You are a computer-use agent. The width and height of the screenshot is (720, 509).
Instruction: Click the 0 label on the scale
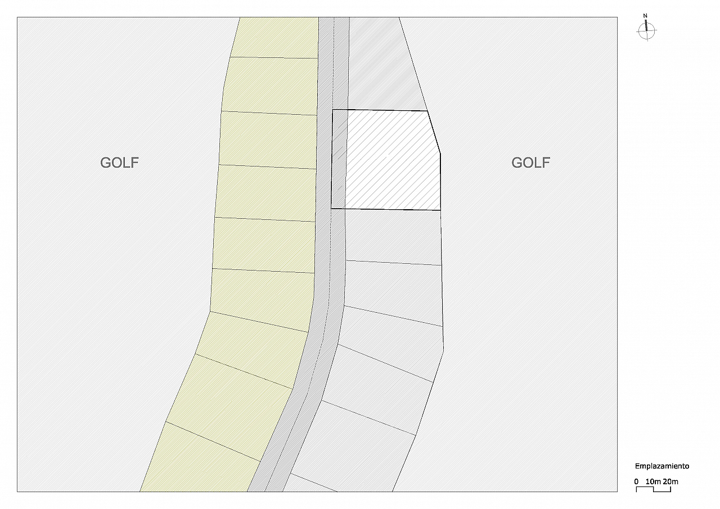pyautogui.click(x=636, y=481)
